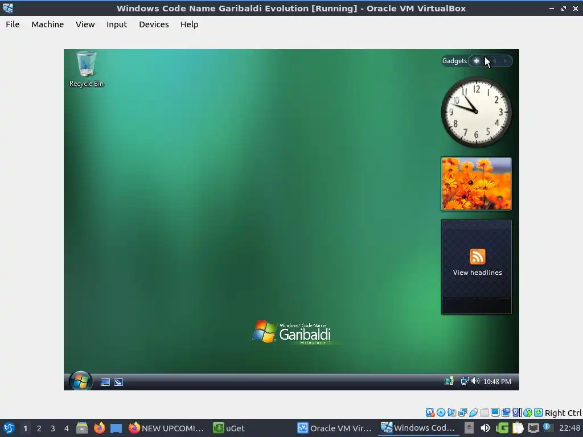Open the Machine menu
This screenshot has width=583, height=437.
pyautogui.click(x=48, y=24)
